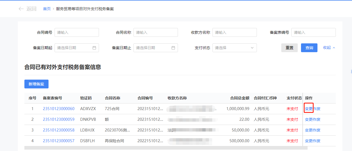Collapse filters with 收起 link

329,47
